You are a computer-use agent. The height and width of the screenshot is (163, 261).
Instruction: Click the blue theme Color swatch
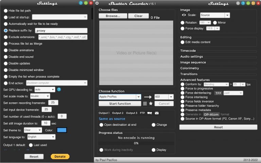coord(62,130)
